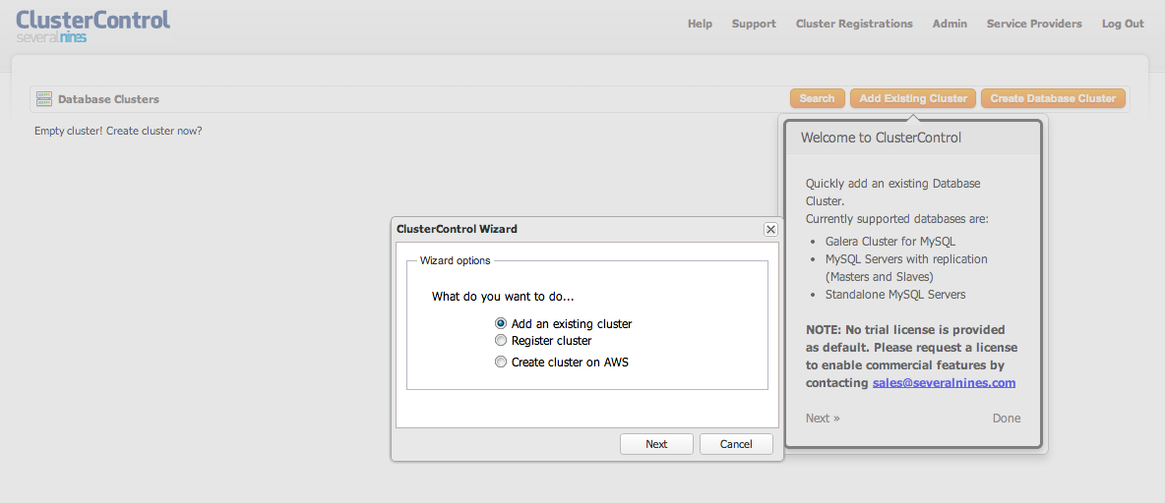Close the ClusterControl Wizard dialog
Viewport: 1165px width, 503px height.
click(x=770, y=229)
